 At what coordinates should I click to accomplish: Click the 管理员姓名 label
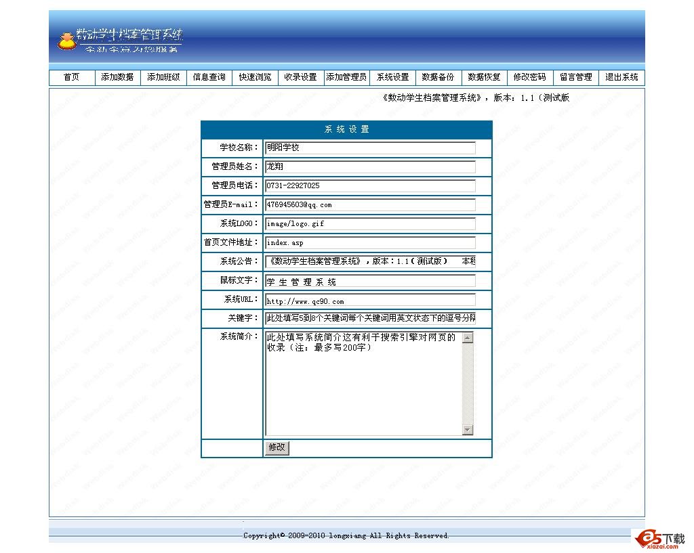235,167
